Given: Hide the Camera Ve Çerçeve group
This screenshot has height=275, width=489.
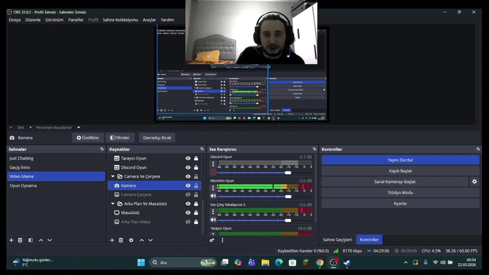Looking at the screenshot, I should (x=188, y=176).
